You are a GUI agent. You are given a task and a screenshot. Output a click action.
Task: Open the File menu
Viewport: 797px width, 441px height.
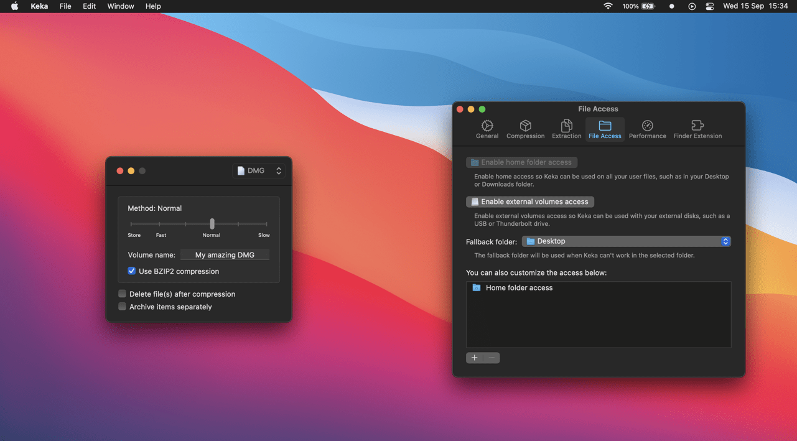click(65, 6)
